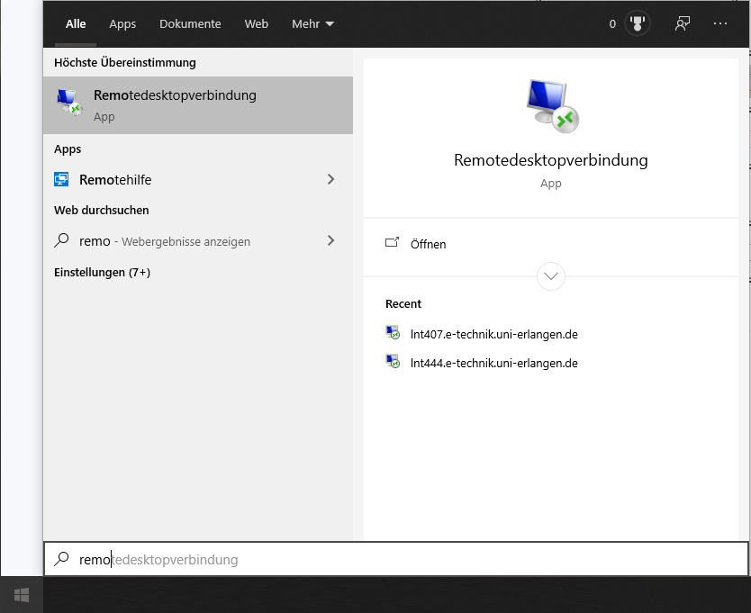751x613 pixels.
Task: Click the Web durchsuchen heading
Action: click(x=102, y=211)
